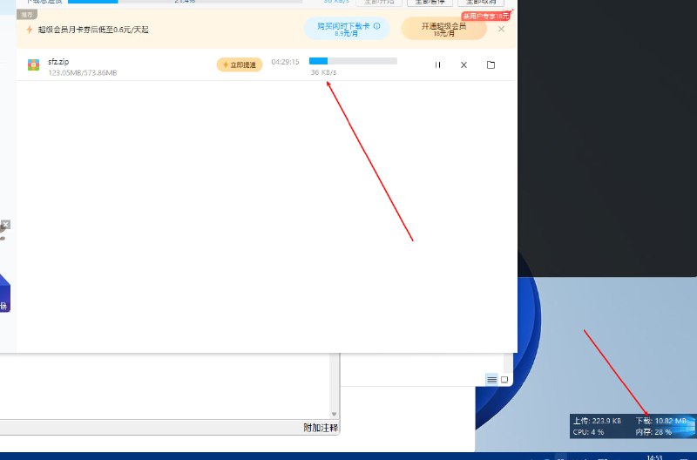This screenshot has height=460, width=697.
Task: Click the sfz.zip download progress bar
Action: coord(353,61)
